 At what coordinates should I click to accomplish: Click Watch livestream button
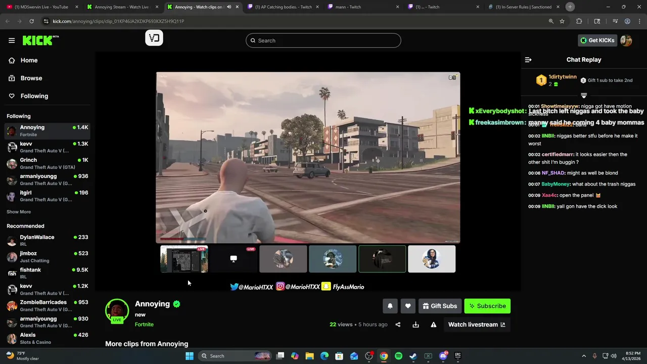477,325
